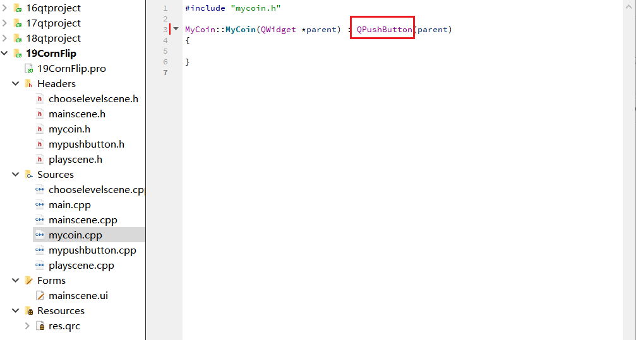
Task: Expand the 16qtproject tree node
Action: 4,8
